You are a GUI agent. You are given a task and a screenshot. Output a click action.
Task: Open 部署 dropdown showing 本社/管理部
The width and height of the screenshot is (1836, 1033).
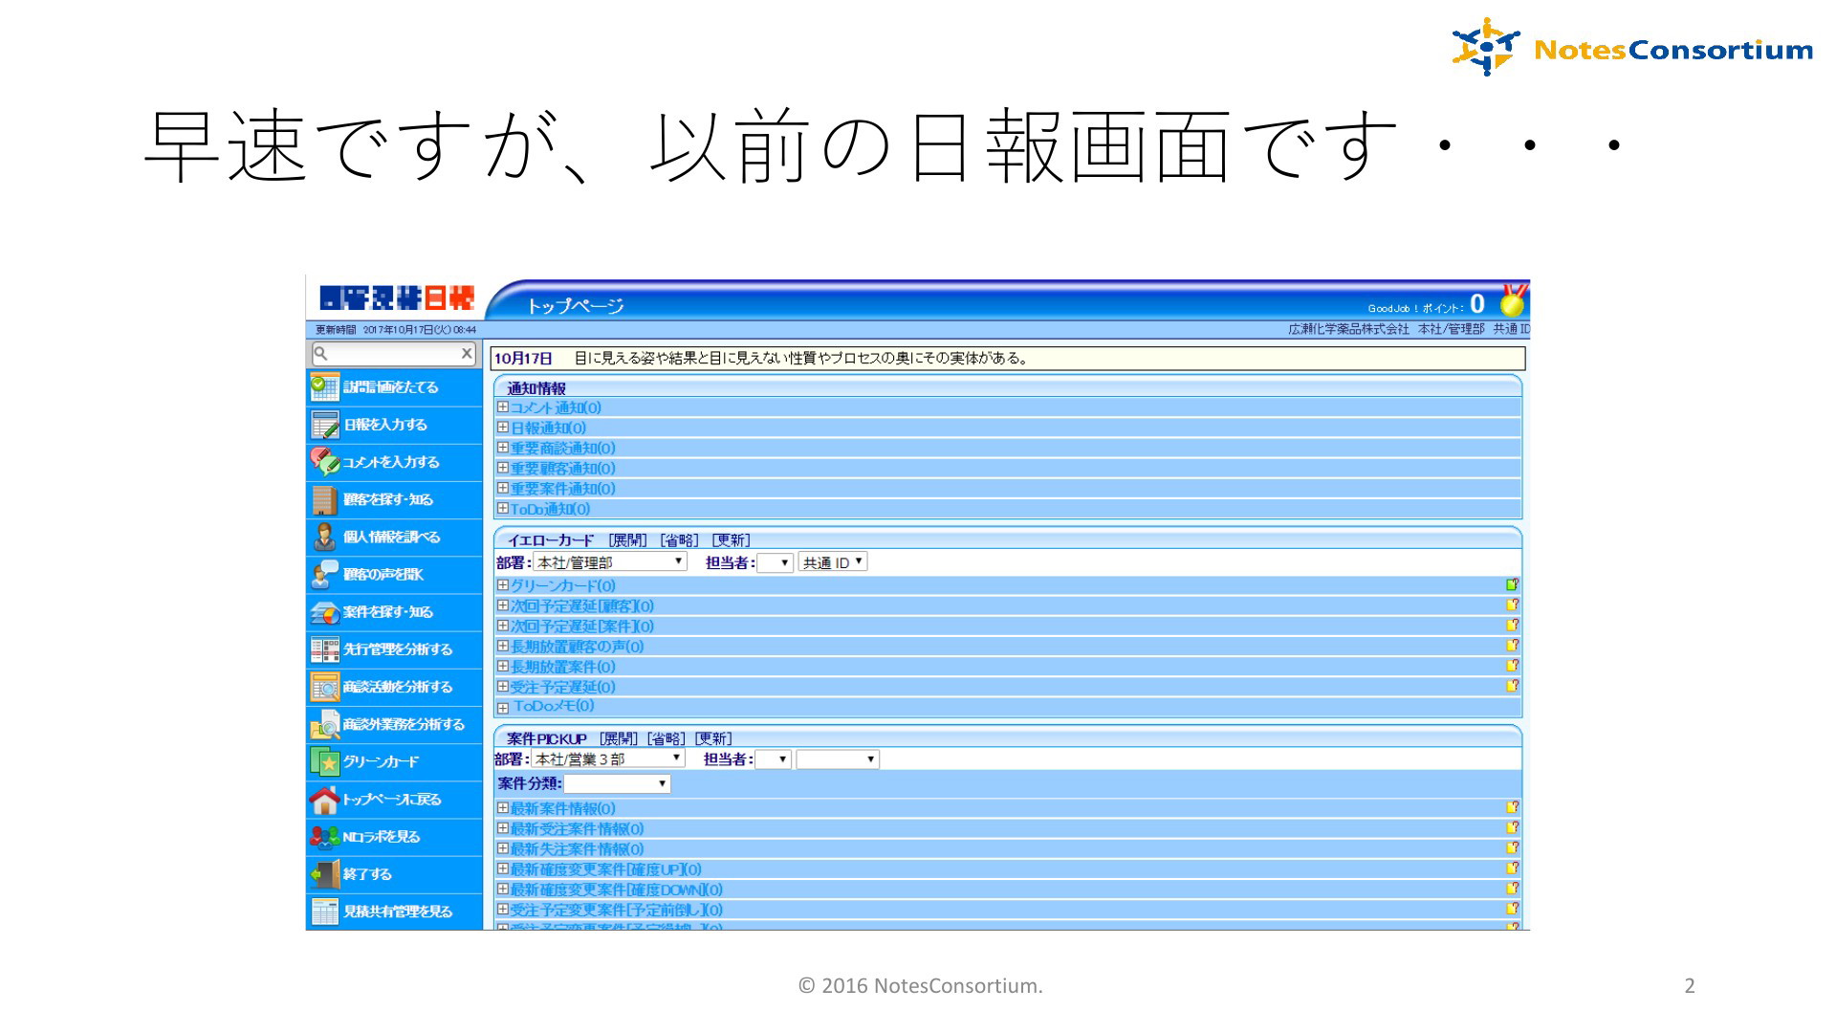(x=610, y=562)
